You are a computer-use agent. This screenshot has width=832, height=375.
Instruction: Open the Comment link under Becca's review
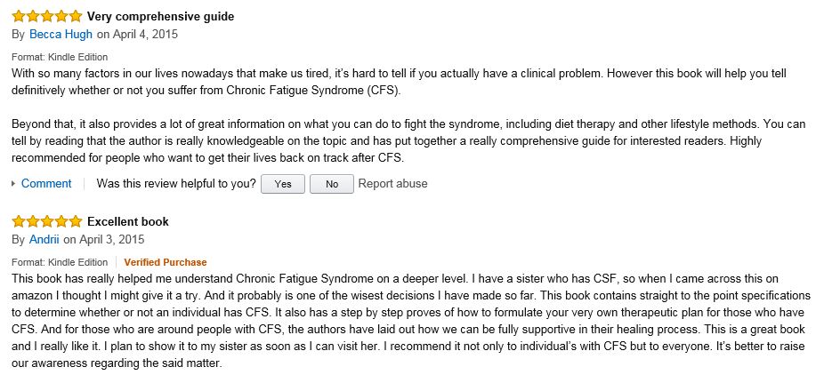click(x=46, y=184)
